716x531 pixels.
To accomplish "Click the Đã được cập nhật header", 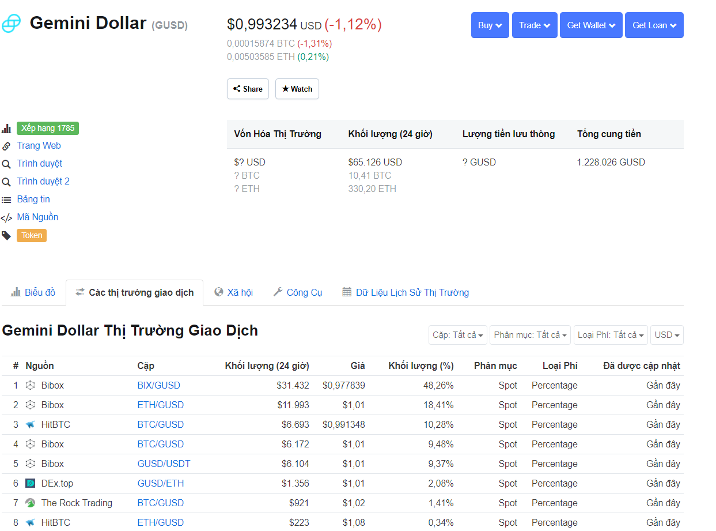I will coord(642,366).
